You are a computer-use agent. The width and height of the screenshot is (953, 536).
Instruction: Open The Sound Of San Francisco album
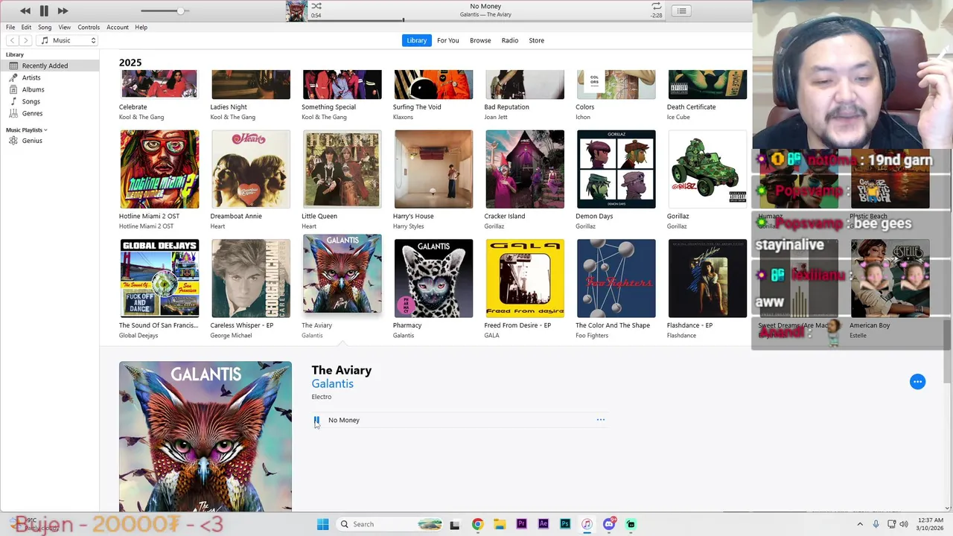[x=159, y=278]
